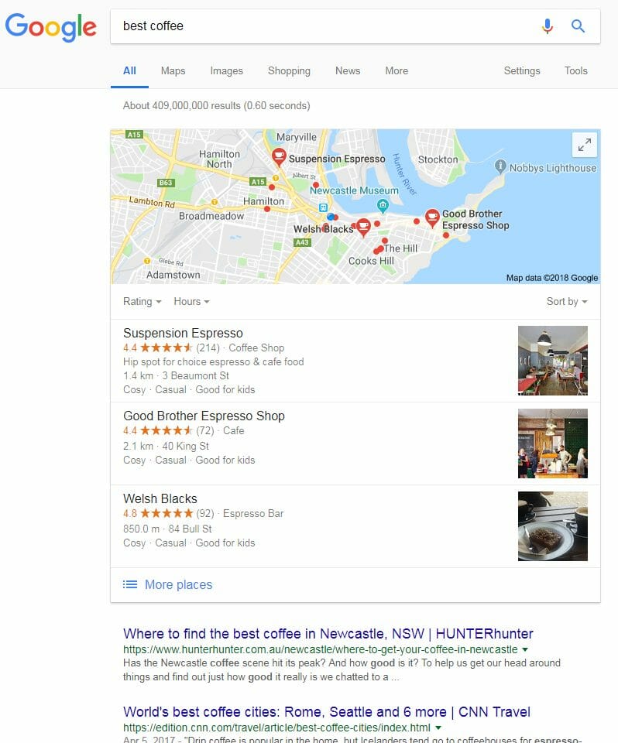Viewport: 618px width, 743px height.
Task: Click the Newcastle Museum map marker
Action: pos(383,205)
